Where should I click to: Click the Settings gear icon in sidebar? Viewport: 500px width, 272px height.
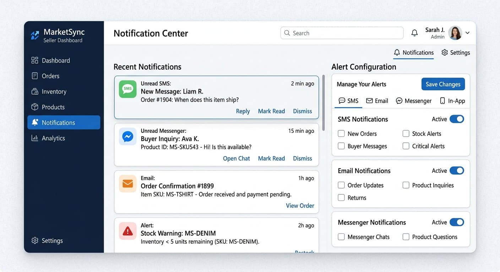[x=34, y=240]
